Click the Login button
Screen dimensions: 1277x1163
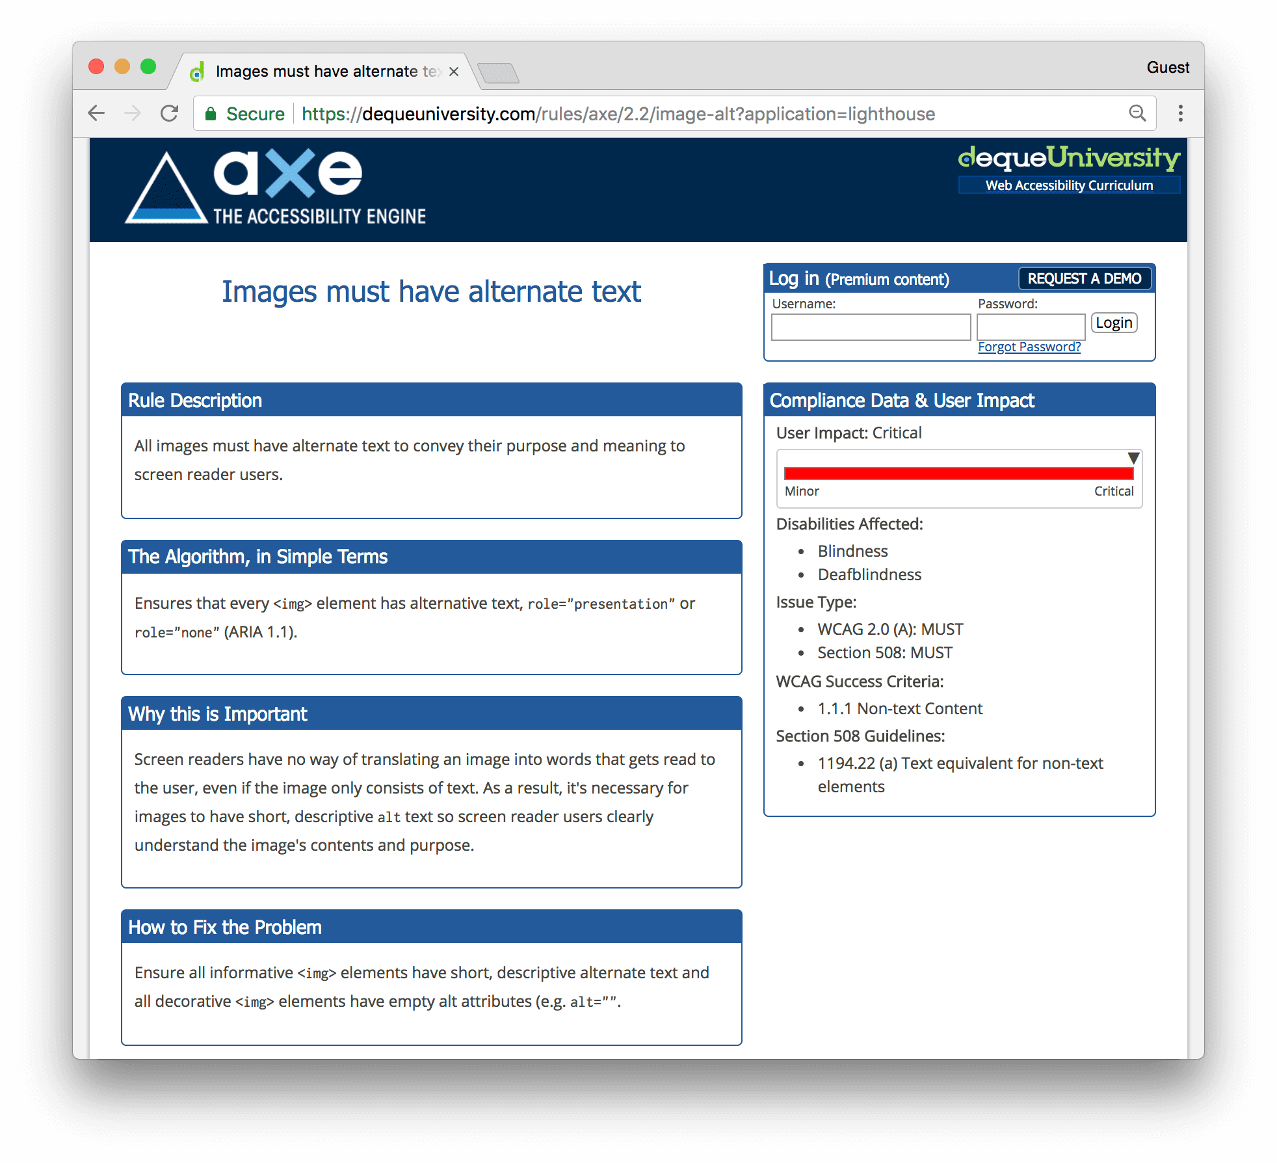pyautogui.click(x=1117, y=323)
